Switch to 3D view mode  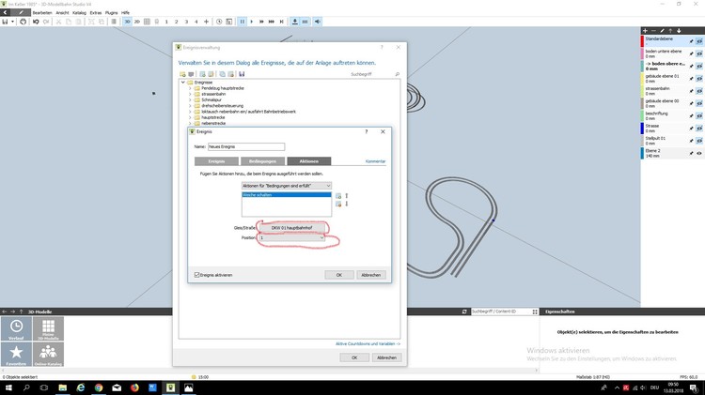[x=127, y=22]
